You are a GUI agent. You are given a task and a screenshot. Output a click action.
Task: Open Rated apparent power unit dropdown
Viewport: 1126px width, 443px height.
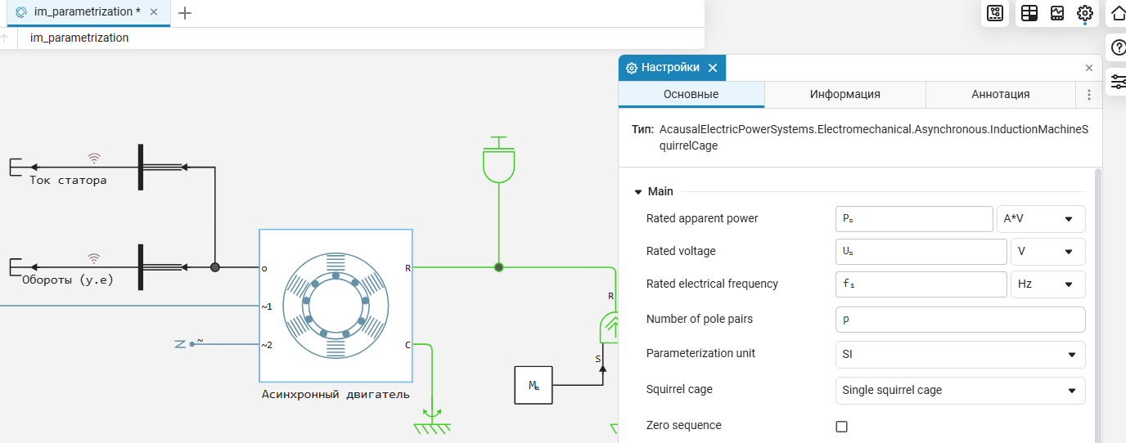[x=1041, y=219]
